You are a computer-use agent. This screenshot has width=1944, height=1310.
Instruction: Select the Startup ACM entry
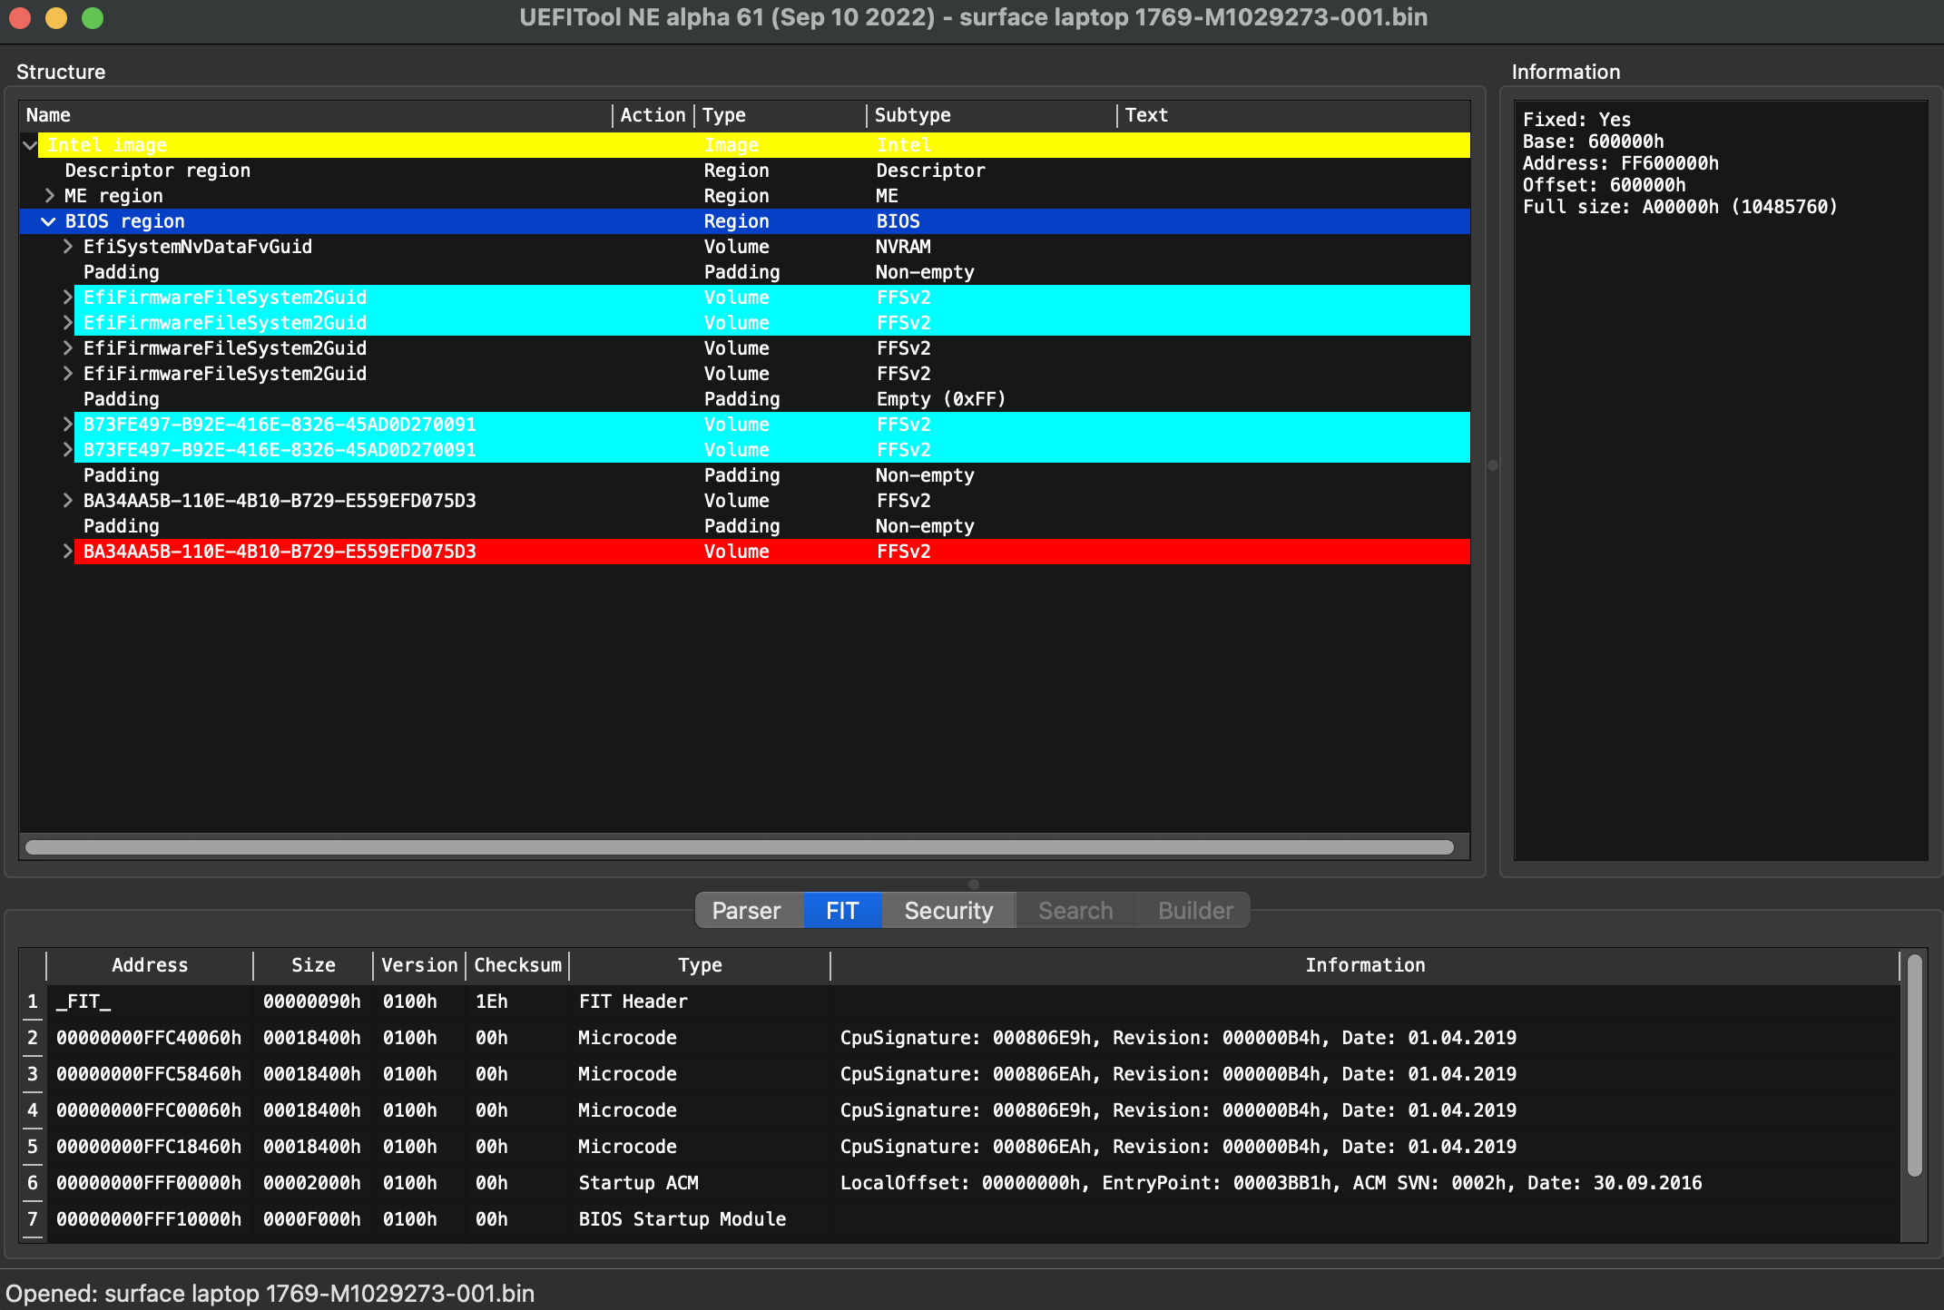pos(638,1183)
